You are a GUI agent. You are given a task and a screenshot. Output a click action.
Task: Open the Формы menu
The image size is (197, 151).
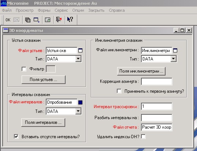click(44, 10)
